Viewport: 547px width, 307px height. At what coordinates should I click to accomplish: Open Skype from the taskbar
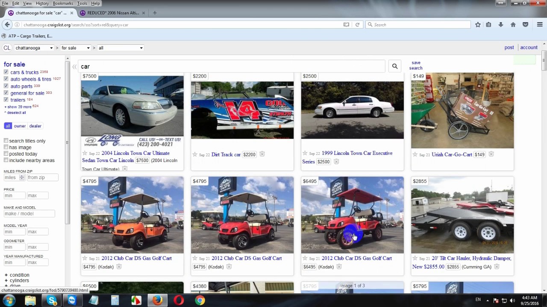(x=52, y=300)
